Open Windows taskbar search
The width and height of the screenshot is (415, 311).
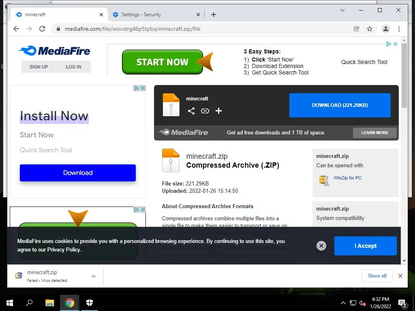(29, 303)
